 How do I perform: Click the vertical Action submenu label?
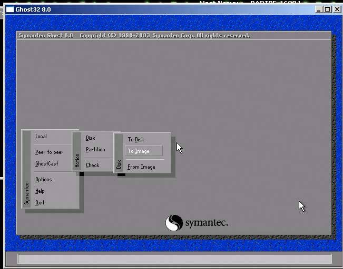[77, 161]
